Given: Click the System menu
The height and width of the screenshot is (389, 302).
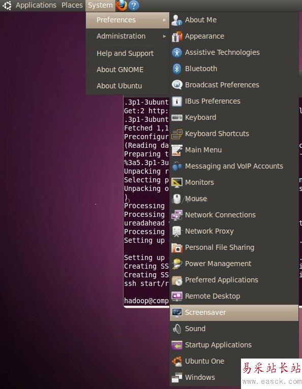Looking at the screenshot, I should coord(100,6).
